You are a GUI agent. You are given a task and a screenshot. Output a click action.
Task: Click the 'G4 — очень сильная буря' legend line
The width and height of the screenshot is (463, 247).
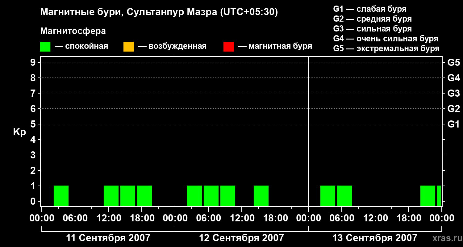pyautogui.click(x=386, y=39)
